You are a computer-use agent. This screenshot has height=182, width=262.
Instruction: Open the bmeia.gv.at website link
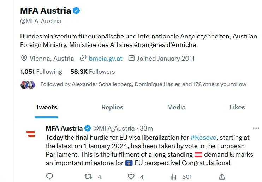point(106,59)
